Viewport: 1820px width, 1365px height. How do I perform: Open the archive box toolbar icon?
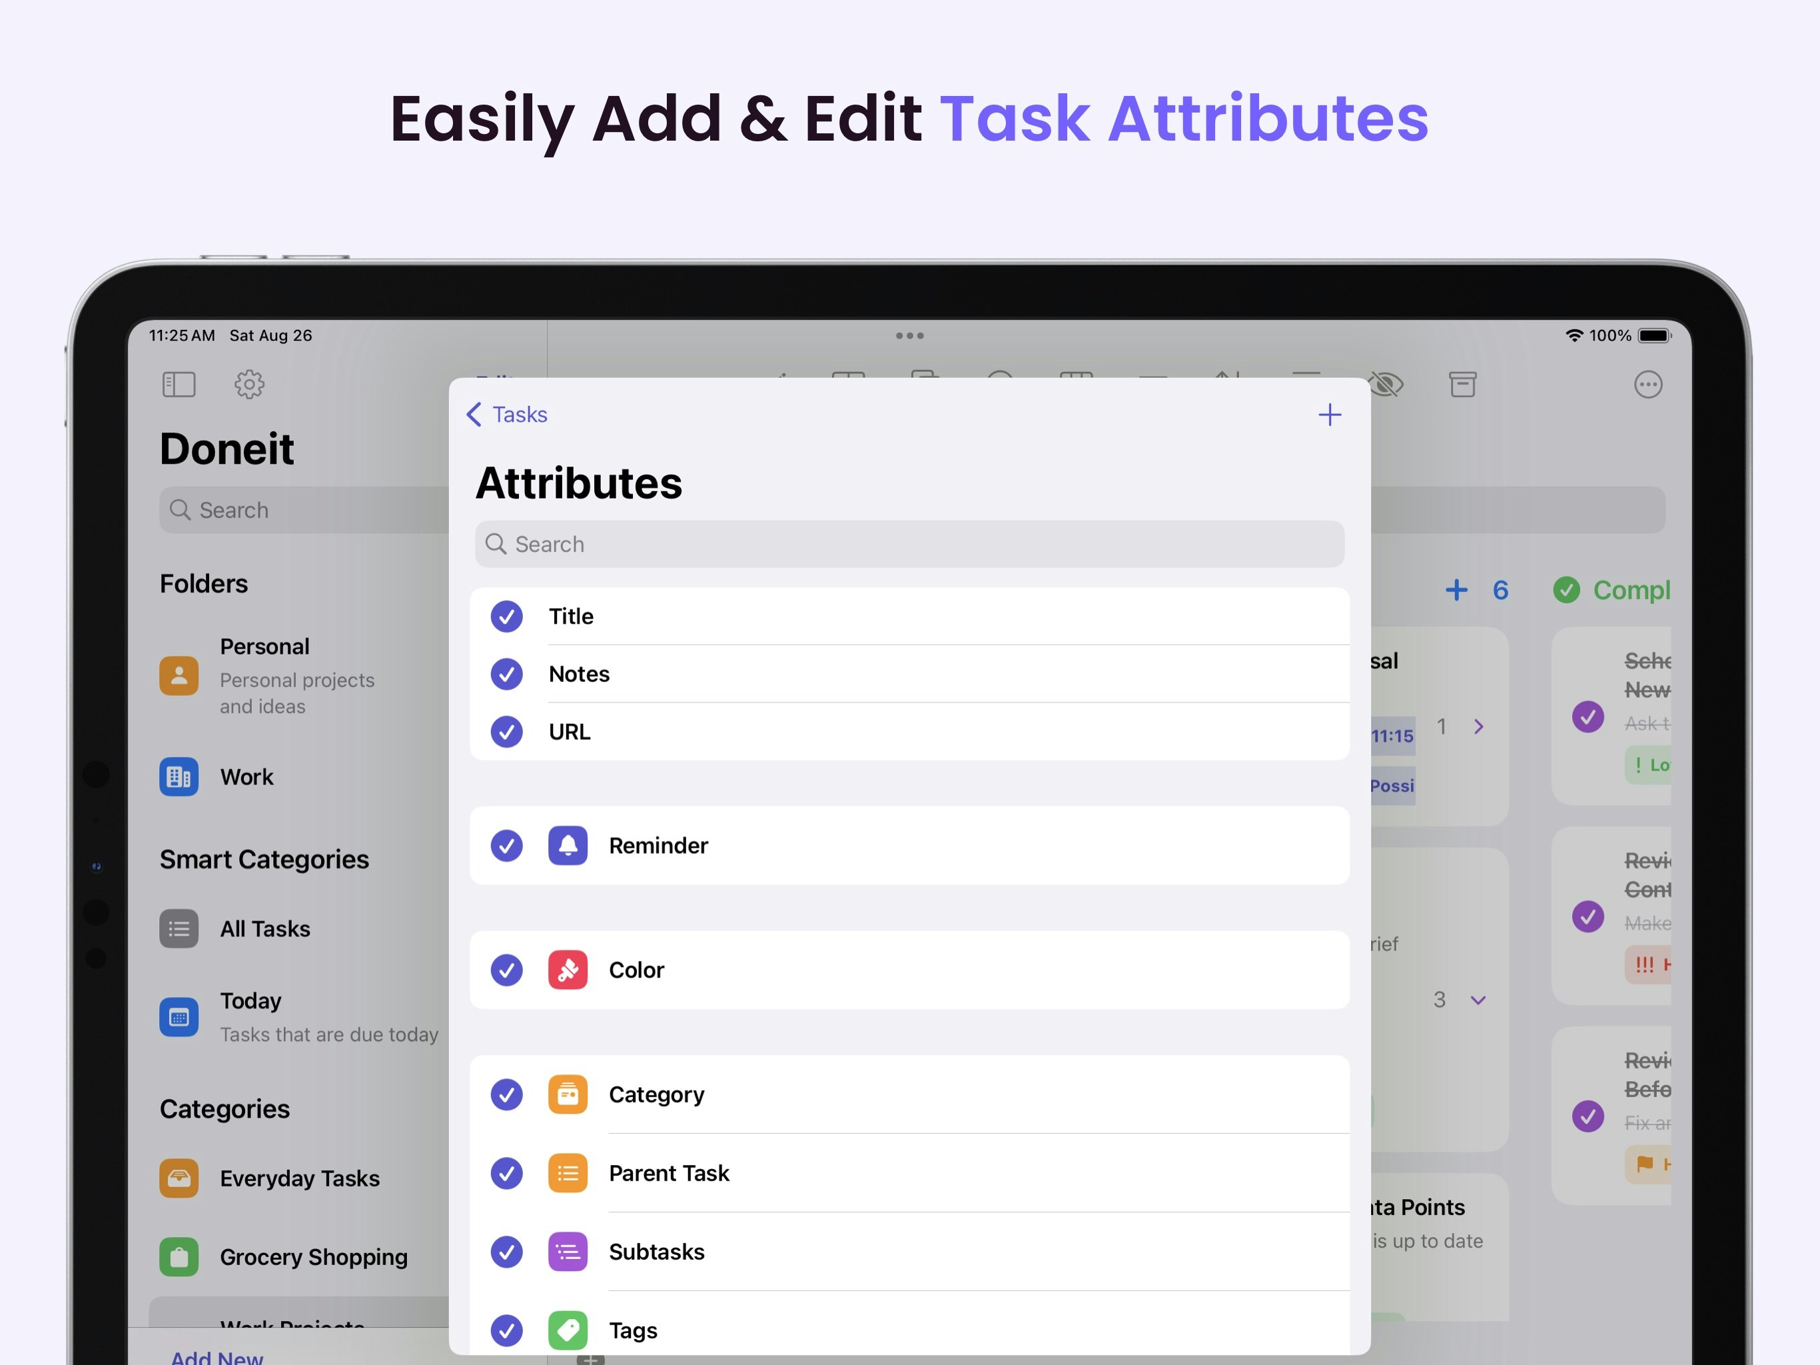(1462, 385)
